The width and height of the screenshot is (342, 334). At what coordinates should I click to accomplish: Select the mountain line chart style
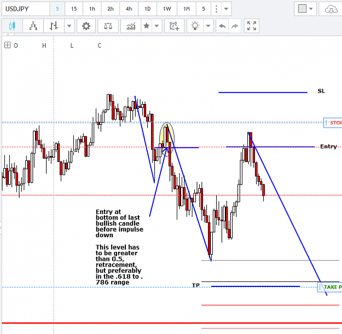coord(33,26)
